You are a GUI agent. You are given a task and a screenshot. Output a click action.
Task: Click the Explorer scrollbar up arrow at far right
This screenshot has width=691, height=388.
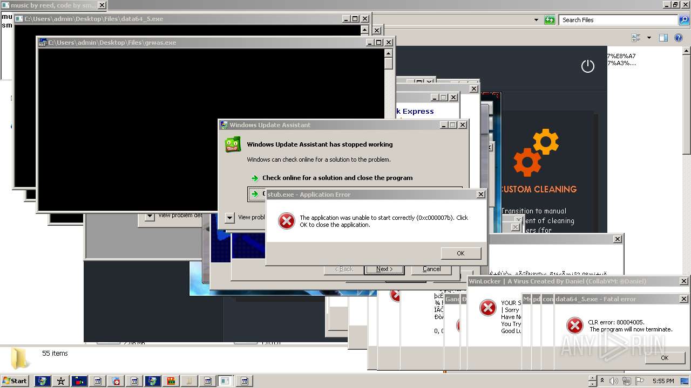[x=686, y=52]
